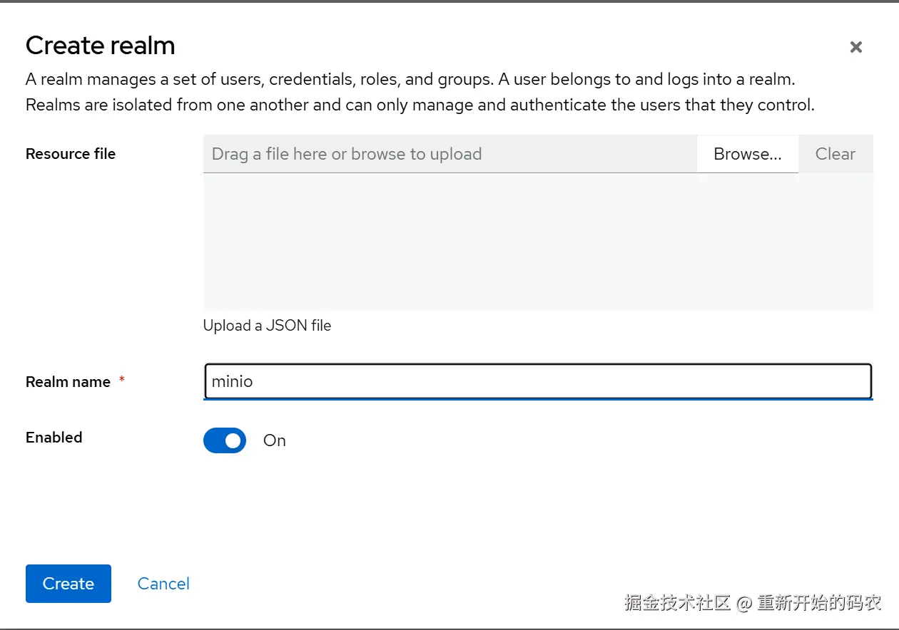Image resolution: width=899 pixels, height=630 pixels.
Task: Click the 'Realms are isolated' description line
Action: 420,105
